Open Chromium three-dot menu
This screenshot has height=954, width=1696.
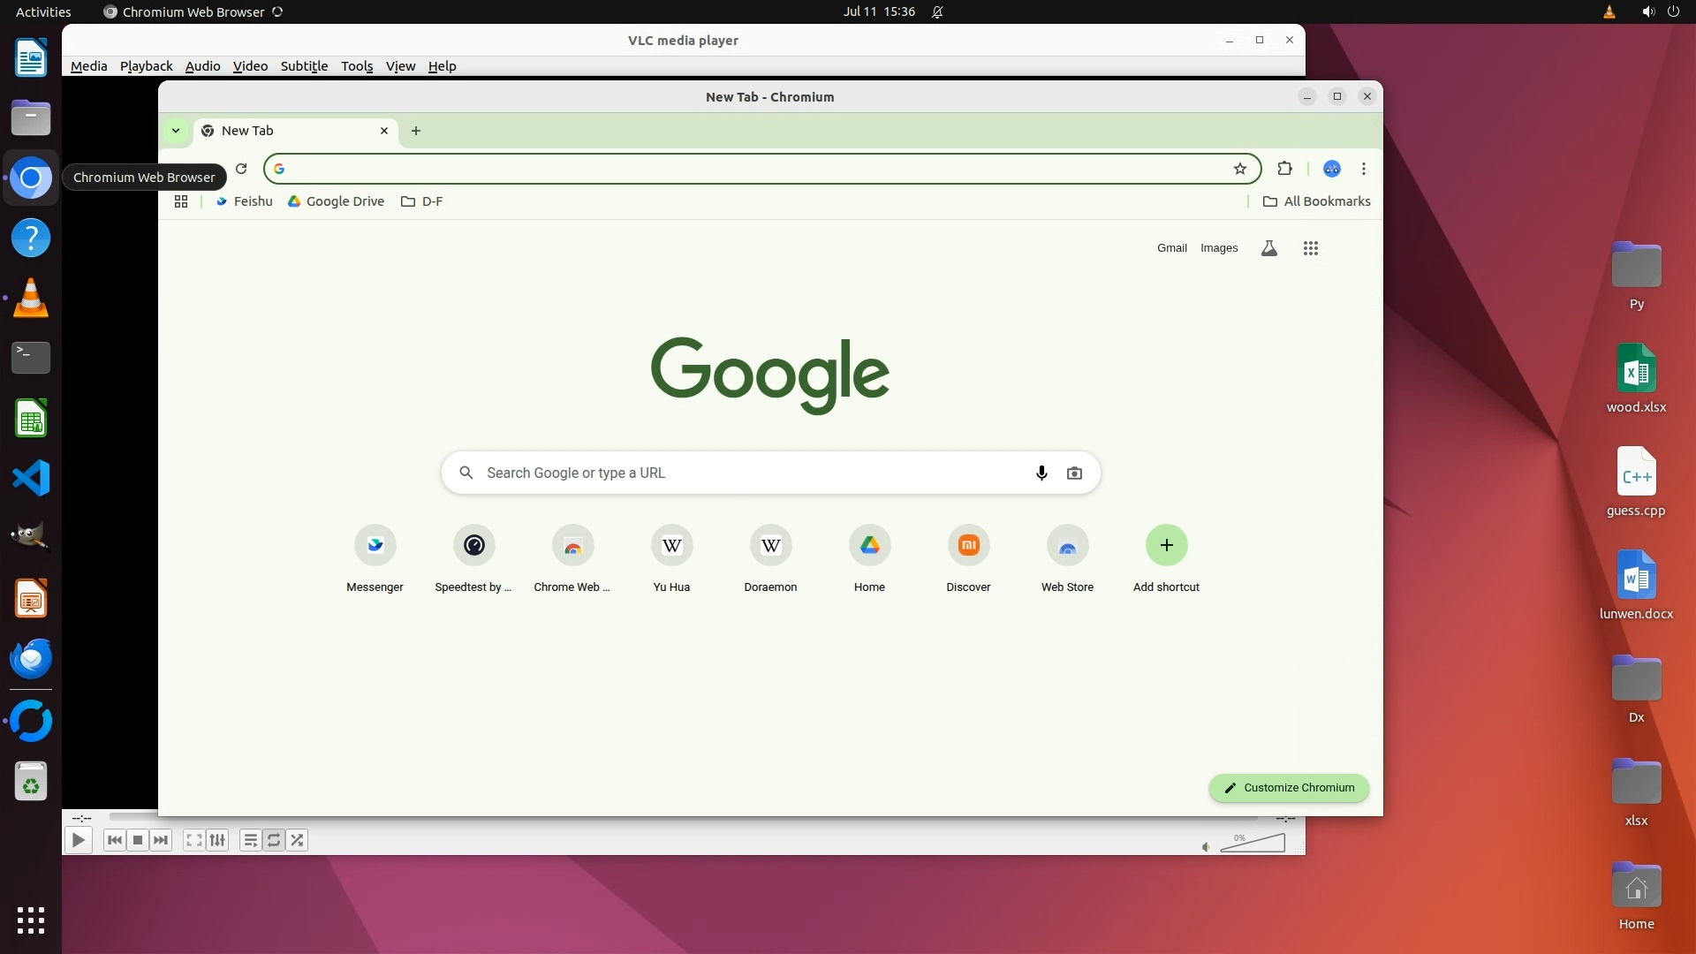point(1364,169)
